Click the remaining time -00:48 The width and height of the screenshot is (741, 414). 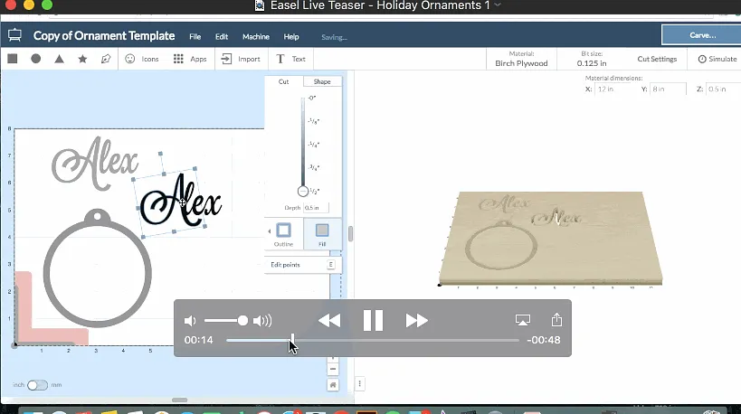[x=544, y=340]
